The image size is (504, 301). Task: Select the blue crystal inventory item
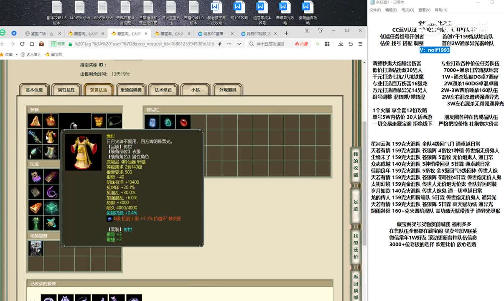coord(152,122)
